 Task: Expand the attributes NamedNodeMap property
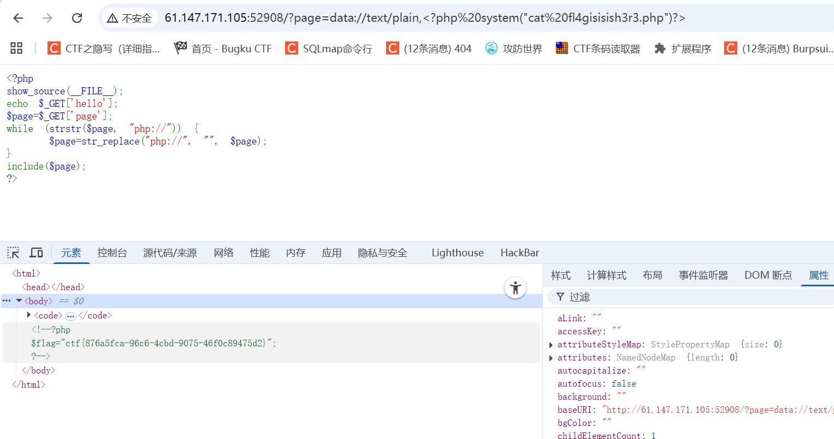click(551, 358)
